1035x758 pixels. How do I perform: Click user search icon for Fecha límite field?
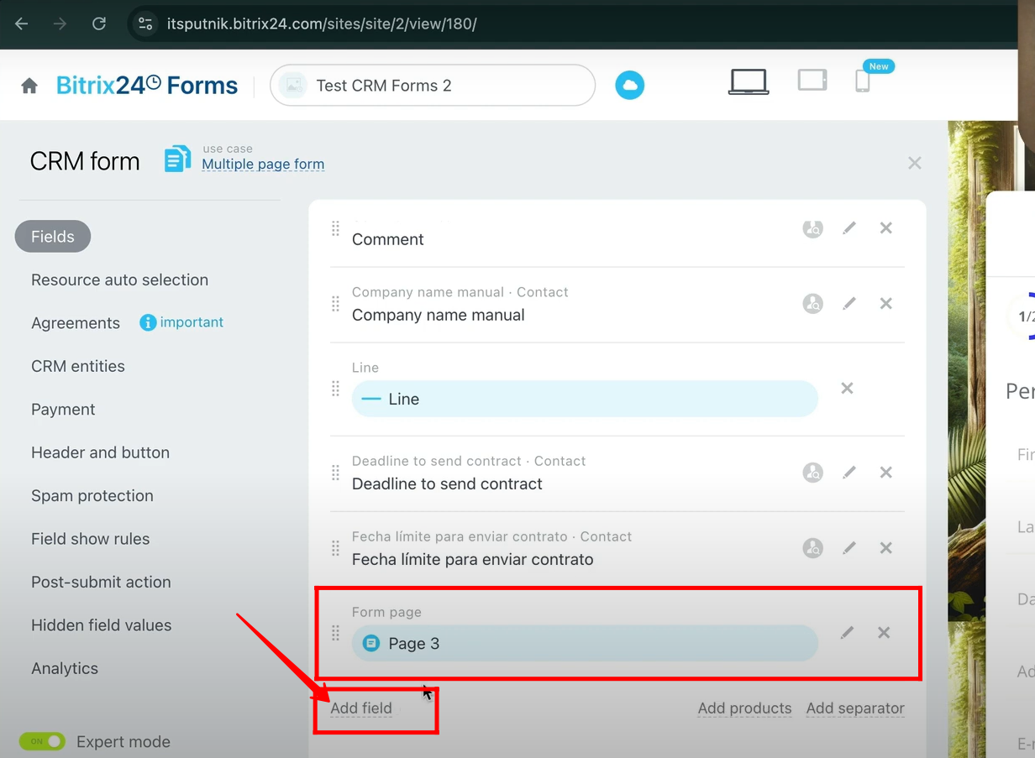pos(812,548)
